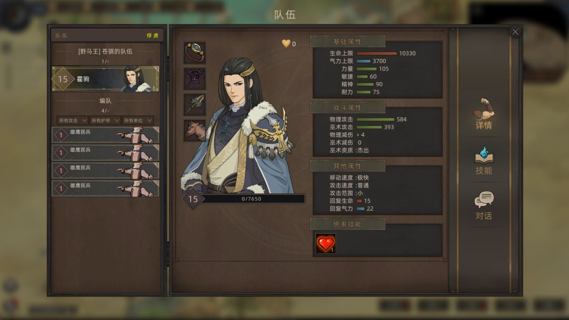Screen dimensions: 569x320
Task: Close the team panel with X button
Action: 515,32
